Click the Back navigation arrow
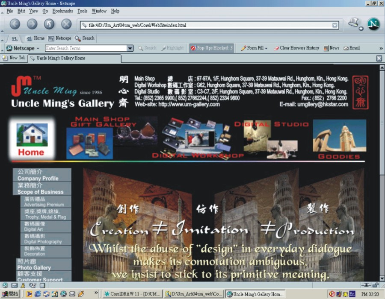 15,24
